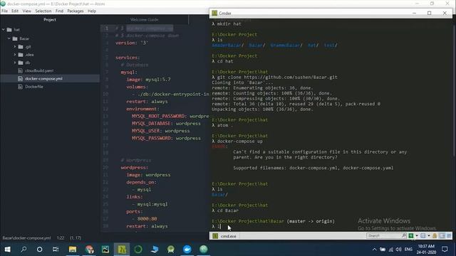Toggle the Cmder lock icon
Viewport: 456px width, 256px height.
[x=435, y=235]
